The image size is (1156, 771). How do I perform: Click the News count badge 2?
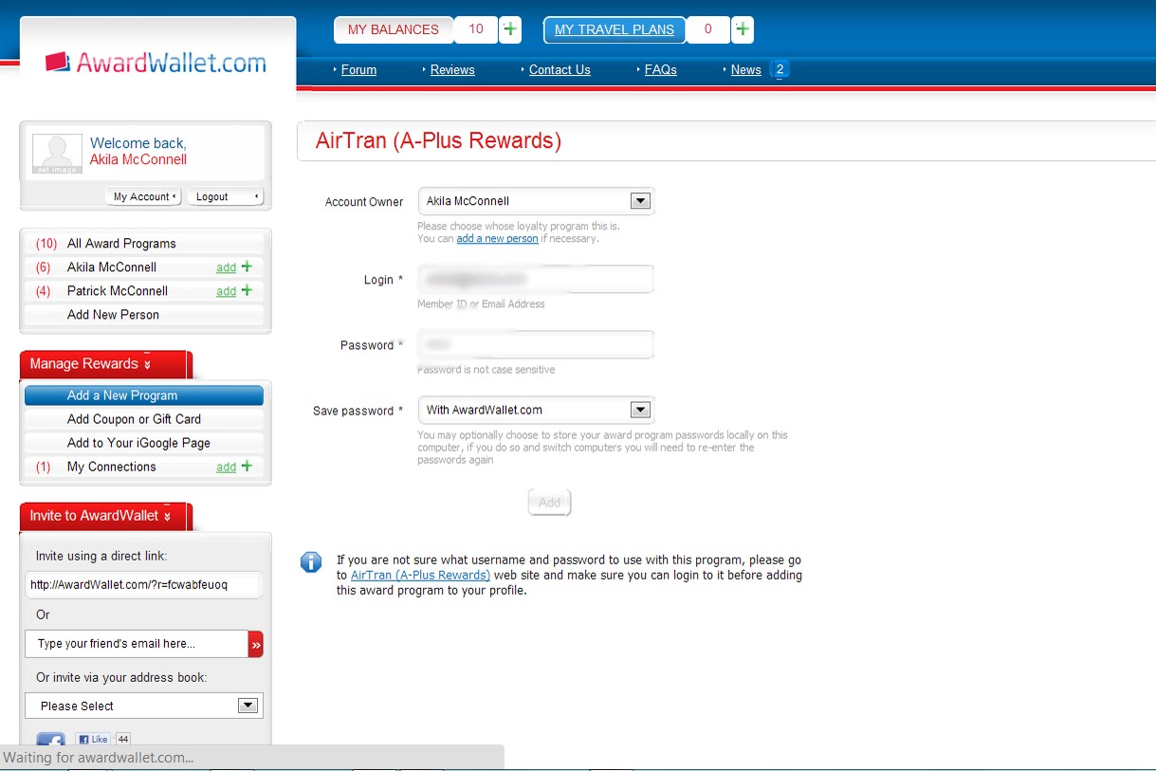click(780, 69)
